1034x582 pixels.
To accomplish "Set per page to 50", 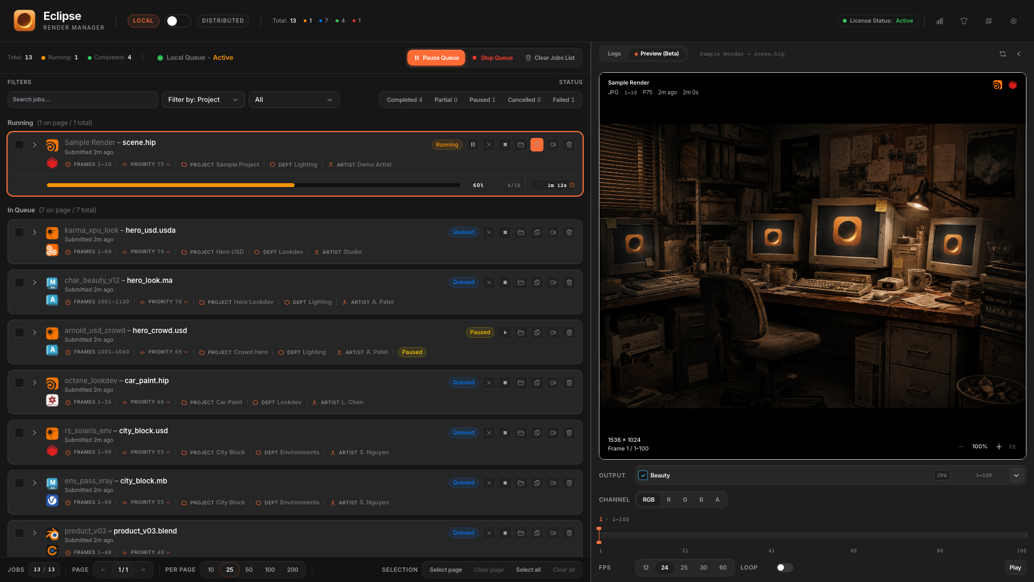I will 249,570.
